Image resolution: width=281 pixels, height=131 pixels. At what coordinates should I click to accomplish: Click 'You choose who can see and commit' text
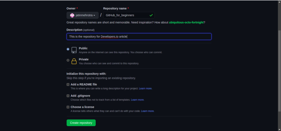coord(109,63)
